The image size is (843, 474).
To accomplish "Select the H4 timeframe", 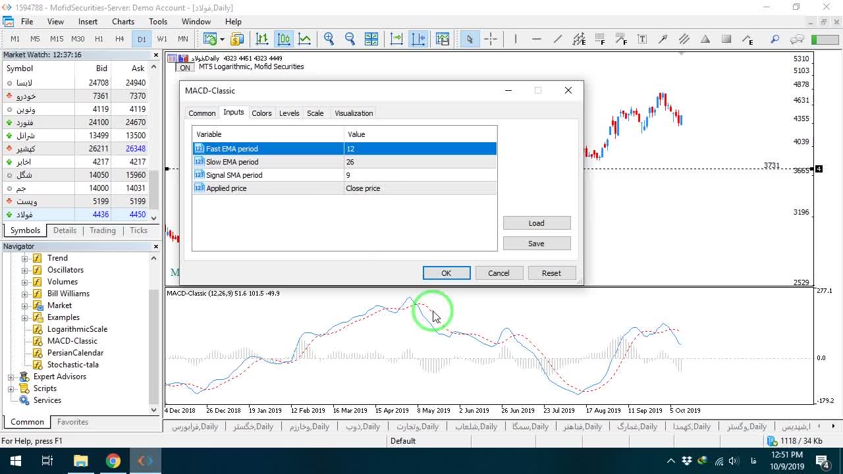I will (x=119, y=39).
